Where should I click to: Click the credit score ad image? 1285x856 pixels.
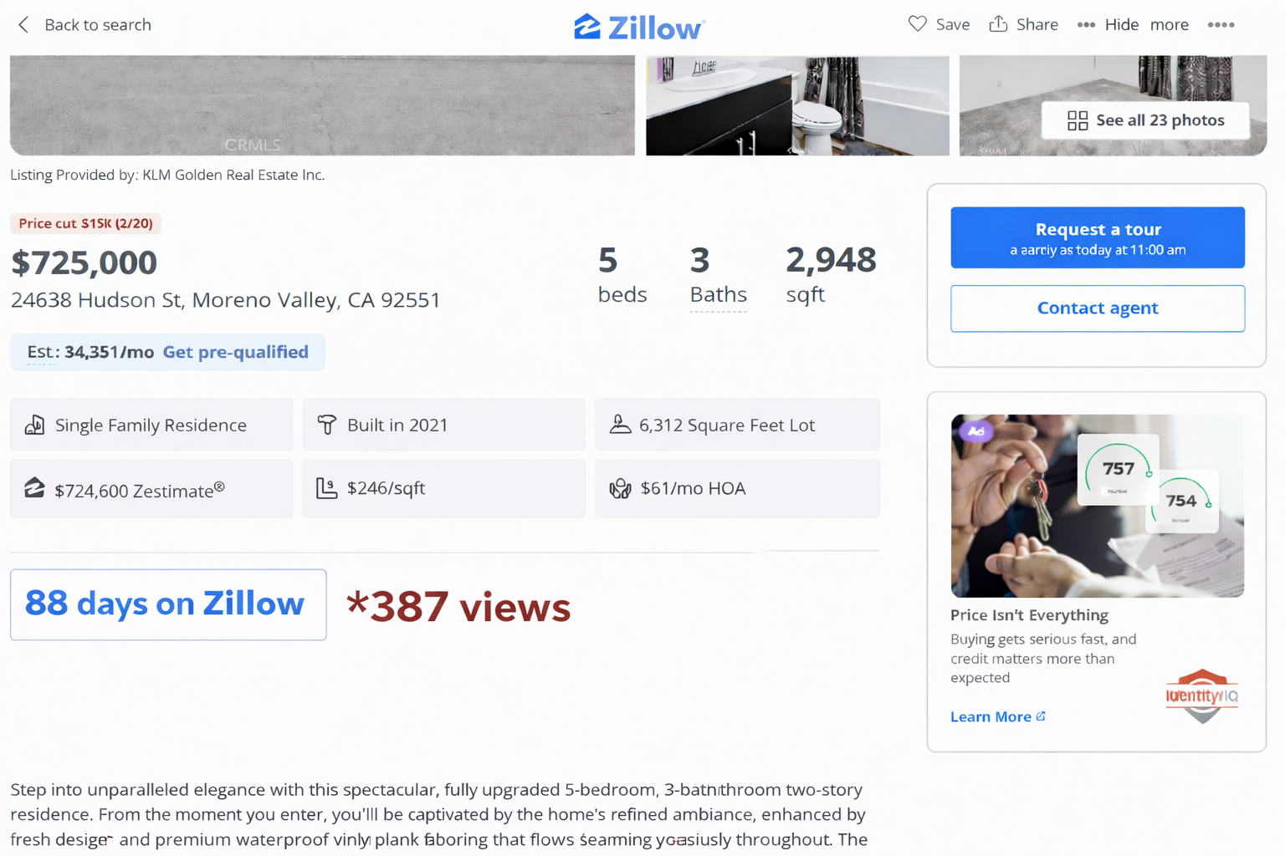[x=1098, y=506]
